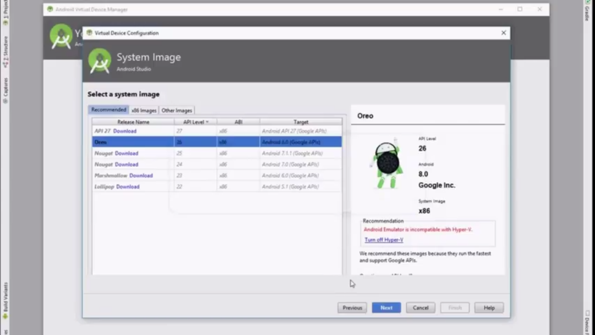The width and height of the screenshot is (595, 335).
Task: Download the Marshmallow system image
Action: (x=141, y=175)
